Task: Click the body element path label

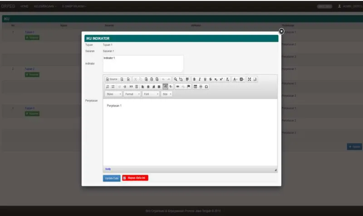Action: tap(108, 169)
